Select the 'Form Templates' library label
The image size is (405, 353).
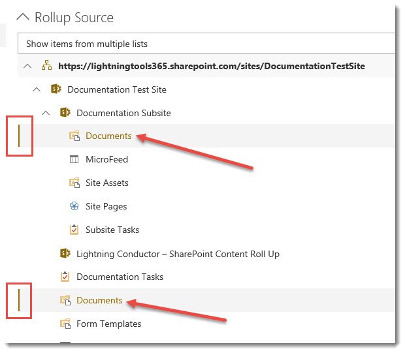coord(108,324)
